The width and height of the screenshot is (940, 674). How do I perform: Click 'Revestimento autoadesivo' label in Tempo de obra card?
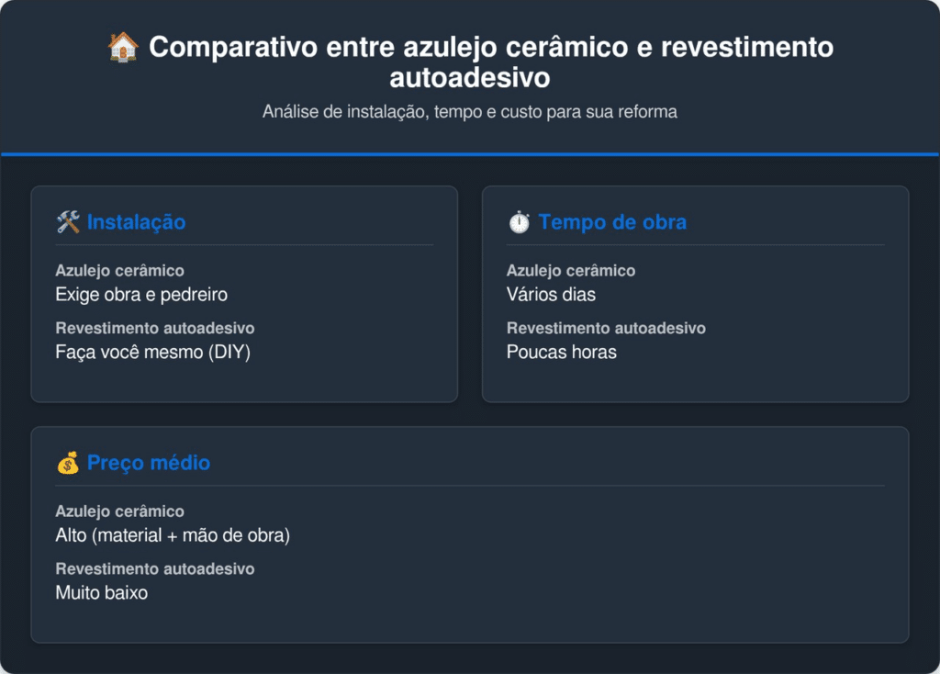606,328
